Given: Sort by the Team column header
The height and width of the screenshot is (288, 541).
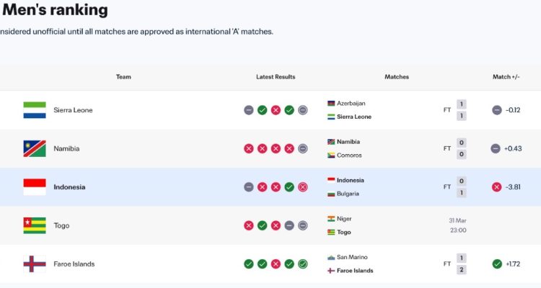Looking at the screenshot, I should click(x=123, y=77).
